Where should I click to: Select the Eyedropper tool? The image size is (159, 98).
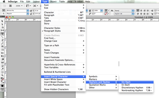click(2, 69)
